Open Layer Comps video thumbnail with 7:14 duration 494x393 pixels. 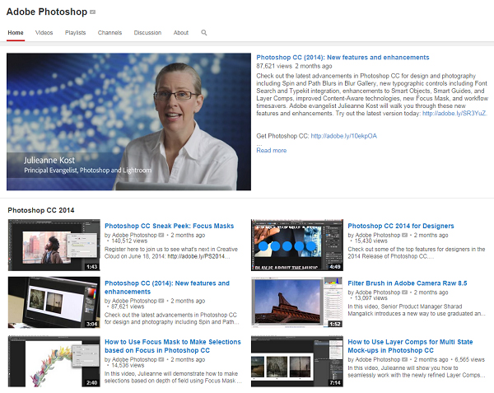tap(296, 360)
